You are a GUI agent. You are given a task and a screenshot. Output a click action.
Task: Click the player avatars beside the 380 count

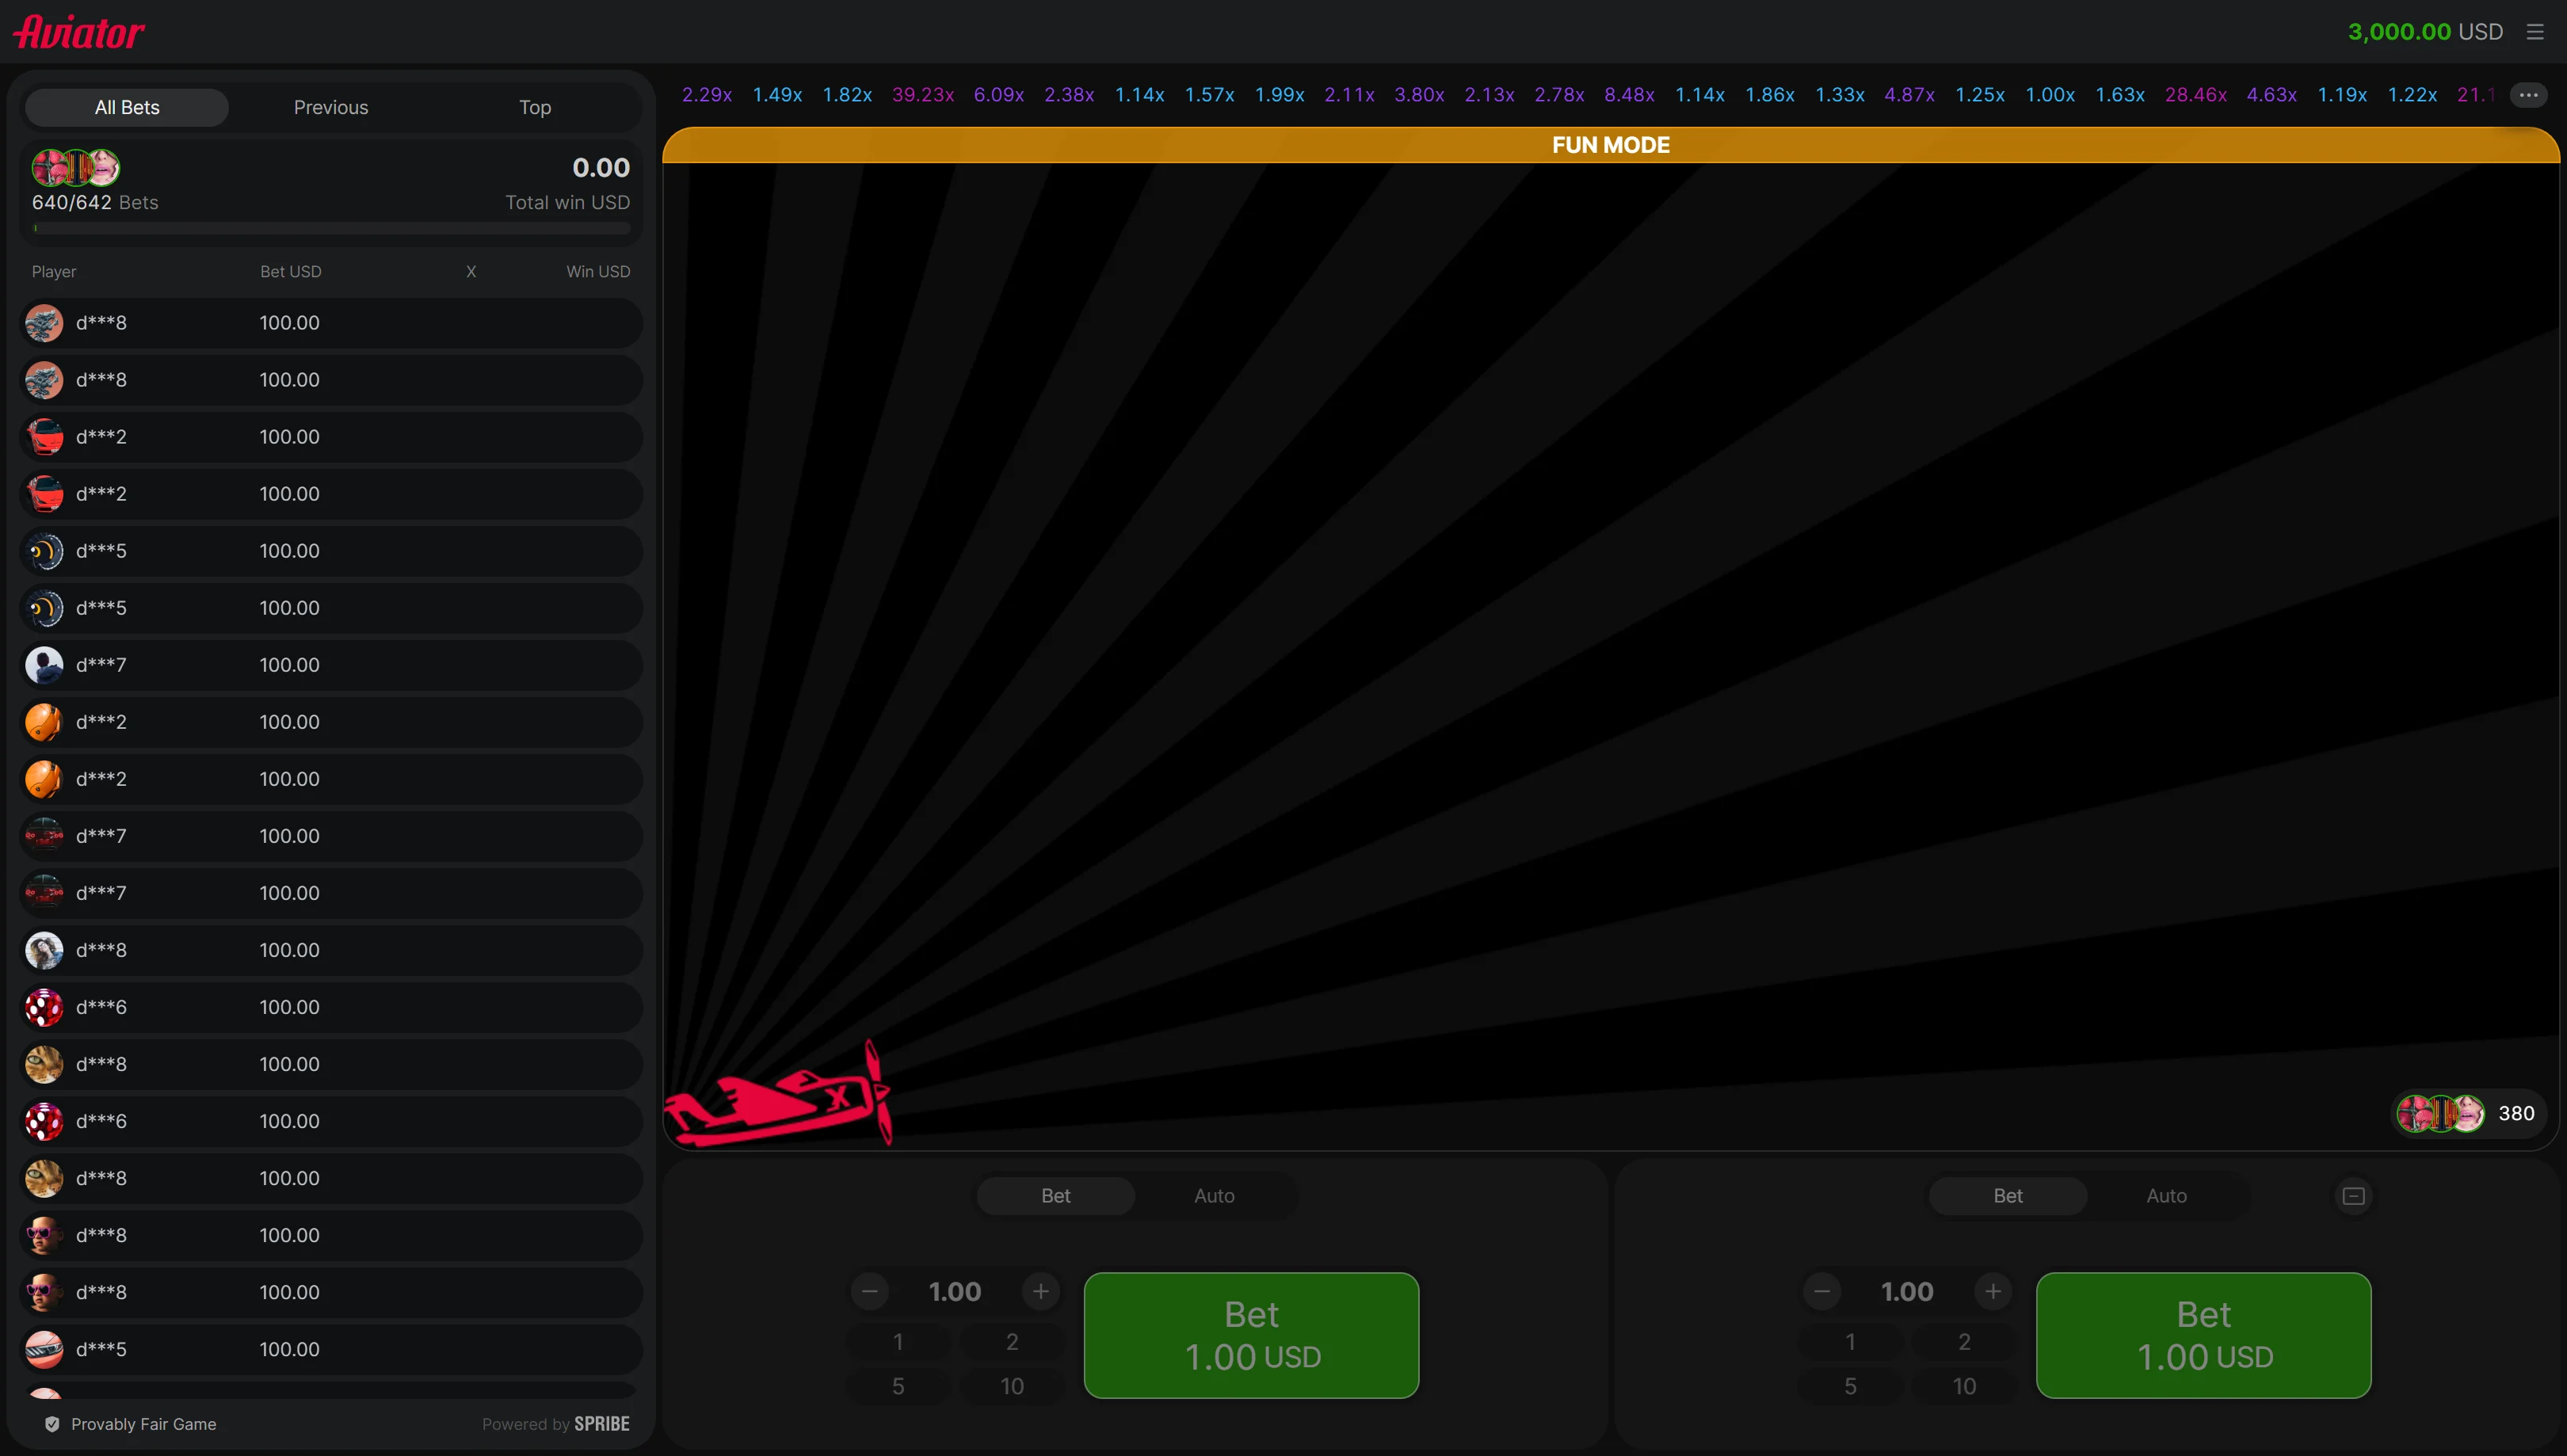pyautogui.click(x=2440, y=1113)
